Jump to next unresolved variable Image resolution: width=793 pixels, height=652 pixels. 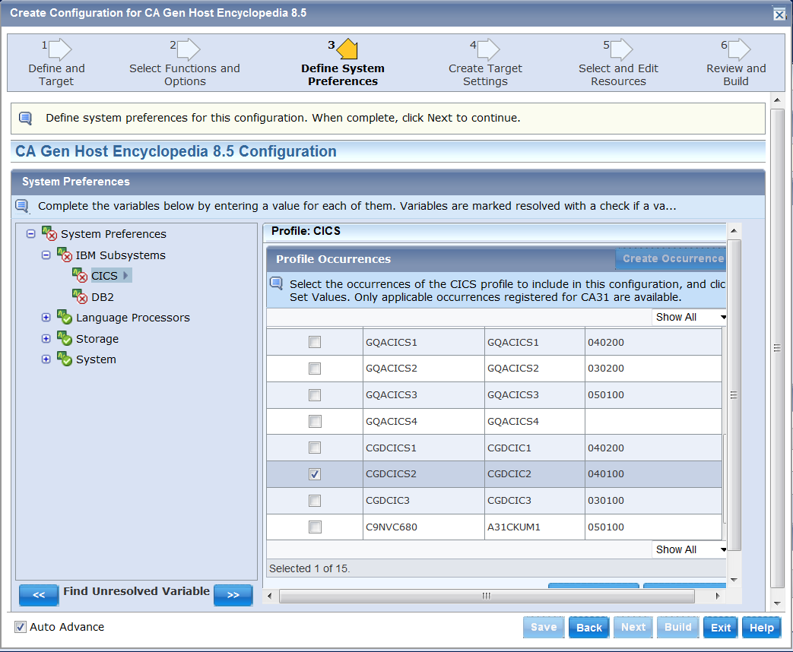click(x=233, y=595)
